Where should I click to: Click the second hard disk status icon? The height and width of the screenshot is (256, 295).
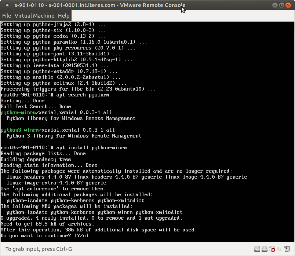coord(264,249)
